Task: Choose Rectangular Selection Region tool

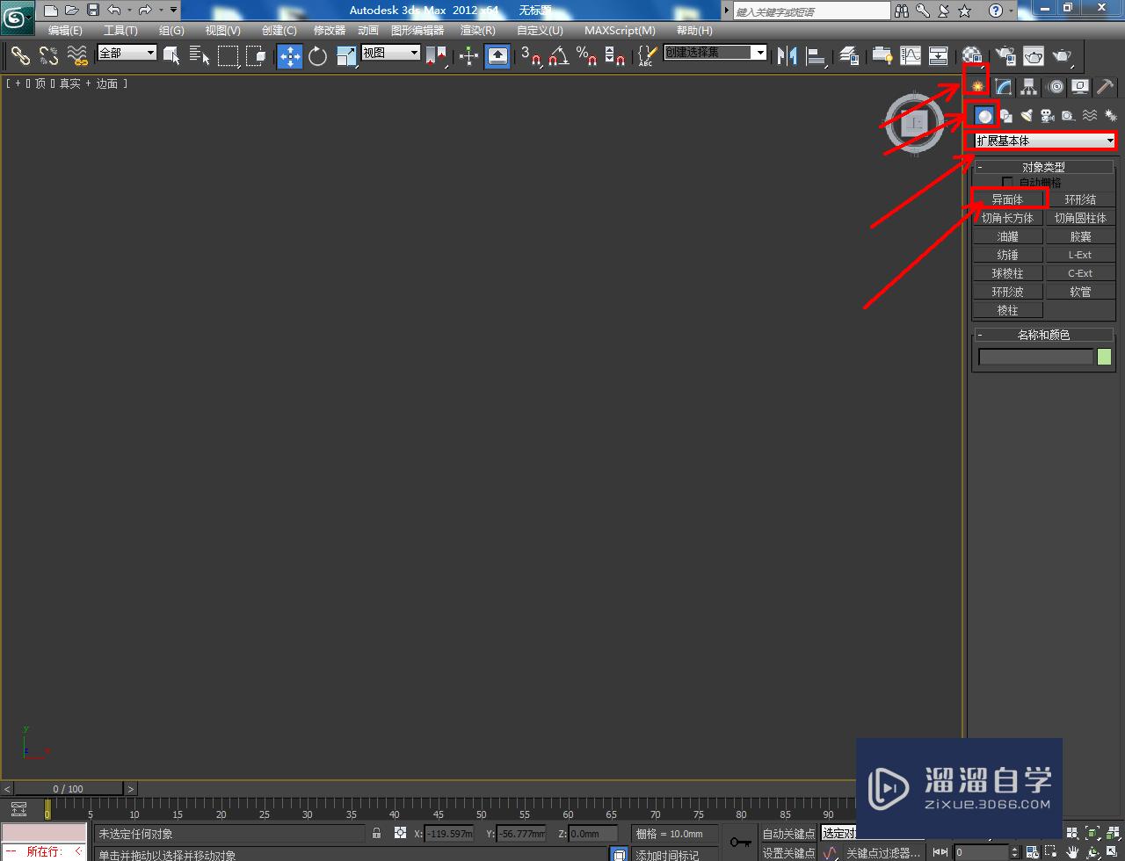Action: [x=229, y=55]
